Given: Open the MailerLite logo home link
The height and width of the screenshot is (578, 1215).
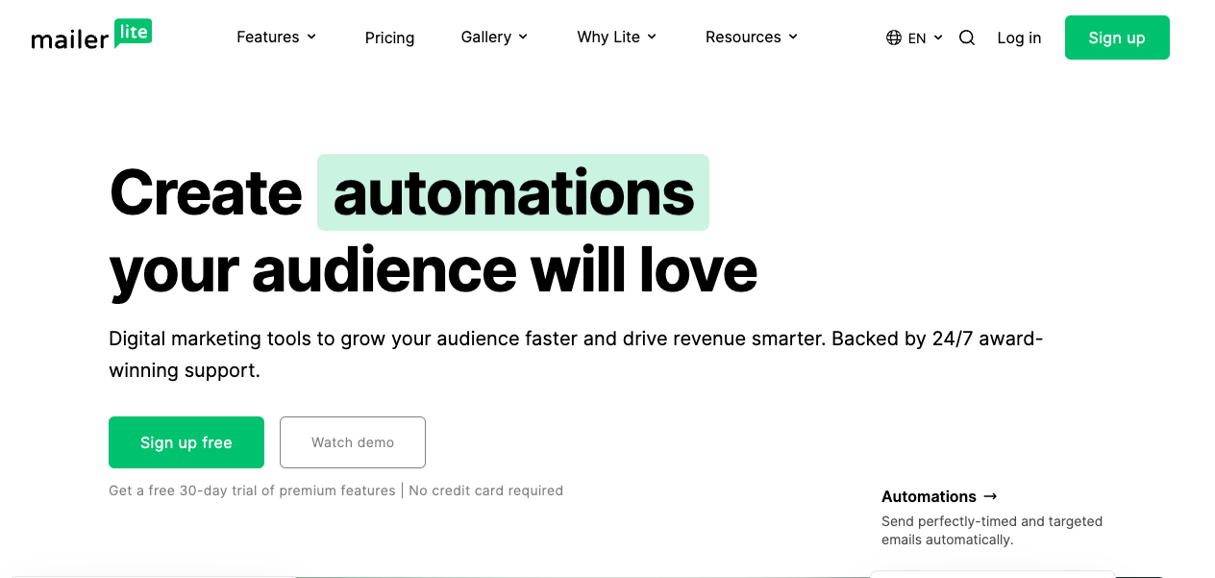Looking at the screenshot, I should click(x=91, y=35).
